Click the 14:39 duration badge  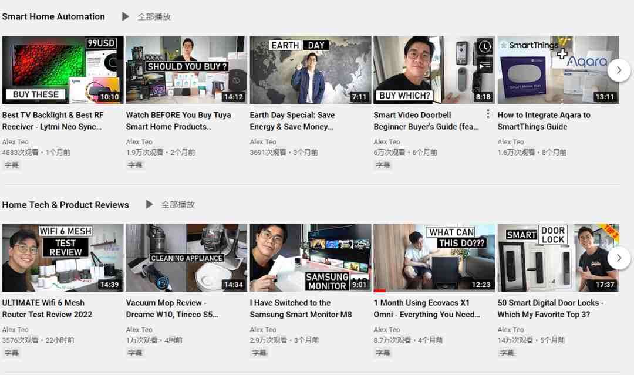coord(110,285)
